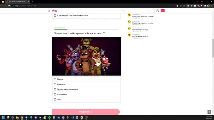Open Telegram from taskbar
Screen dimensions: 214x120
[x=26, y=117]
